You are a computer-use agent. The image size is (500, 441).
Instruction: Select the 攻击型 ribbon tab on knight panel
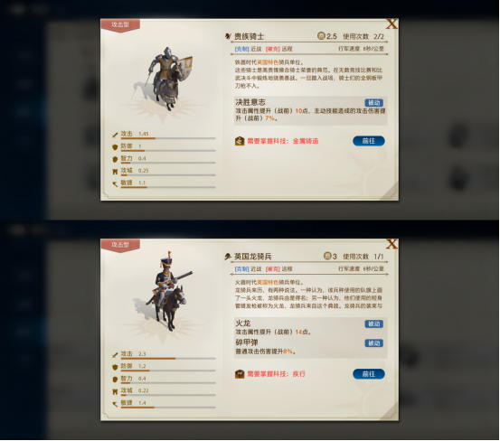click(120, 25)
